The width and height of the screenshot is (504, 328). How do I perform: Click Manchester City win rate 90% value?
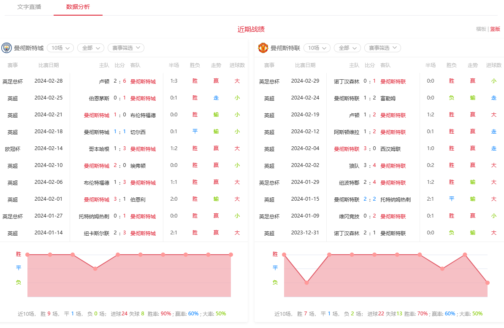166,314
